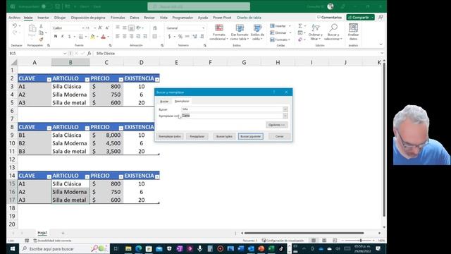451x254 pixels.
Task: Add a new sheet with plus icon
Action: (x=63, y=233)
